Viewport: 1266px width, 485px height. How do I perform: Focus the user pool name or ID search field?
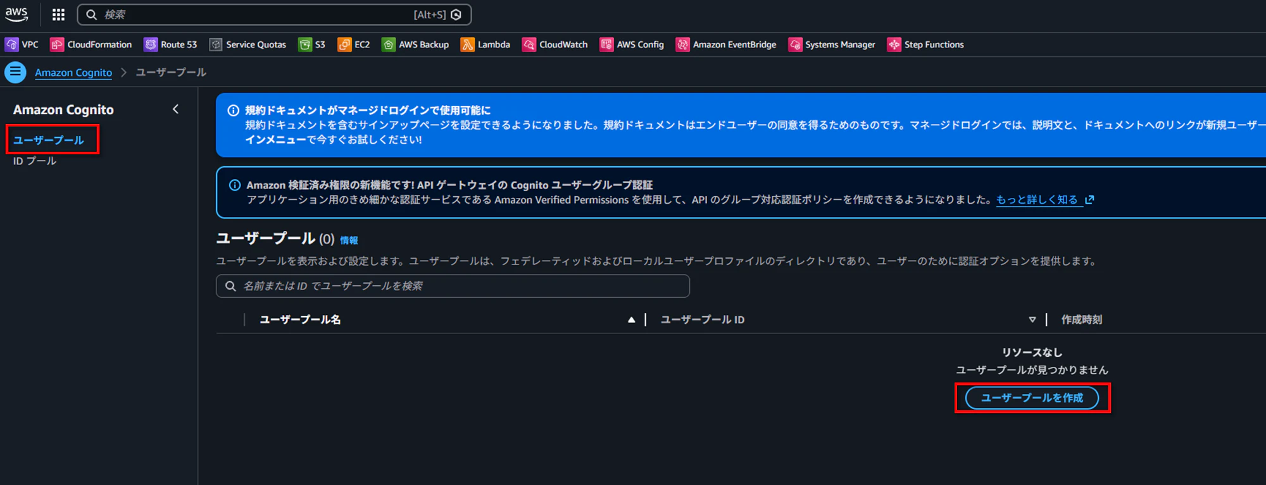[453, 286]
